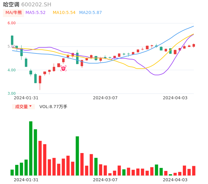Click the last red candlestick on the right

(x=194, y=45)
